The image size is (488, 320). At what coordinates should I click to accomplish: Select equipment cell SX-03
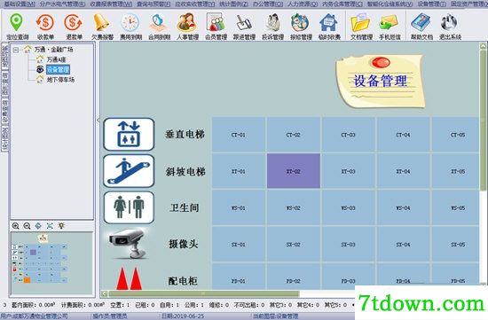click(349, 245)
